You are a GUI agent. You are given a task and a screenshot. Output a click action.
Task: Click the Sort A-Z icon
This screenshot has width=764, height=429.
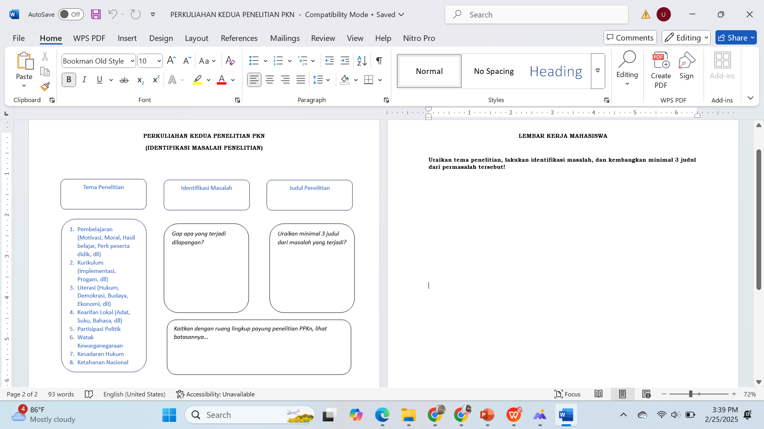(x=362, y=60)
